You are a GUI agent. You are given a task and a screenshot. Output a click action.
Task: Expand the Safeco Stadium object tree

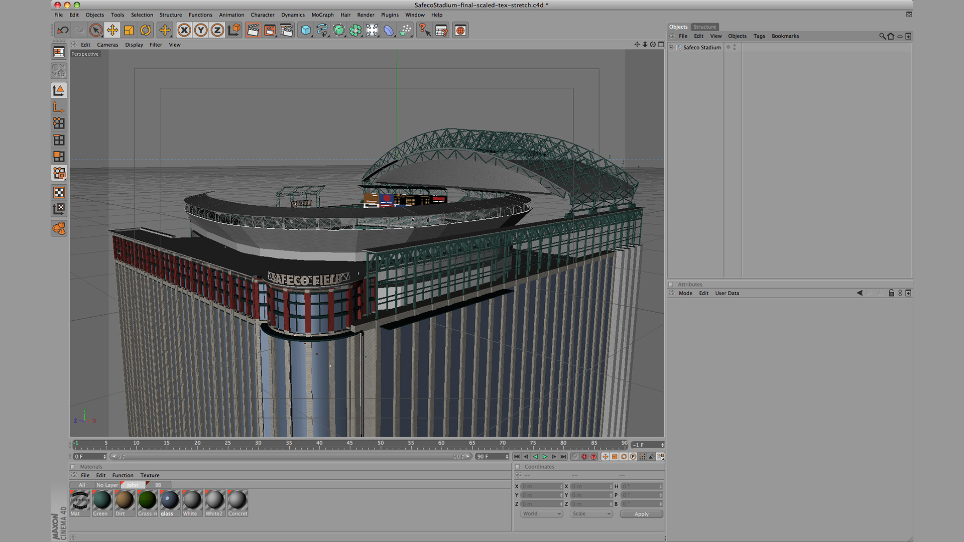[x=671, y=47]
